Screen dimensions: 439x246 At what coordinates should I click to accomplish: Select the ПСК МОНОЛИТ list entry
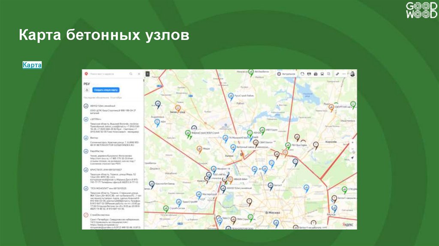(113, 198)
